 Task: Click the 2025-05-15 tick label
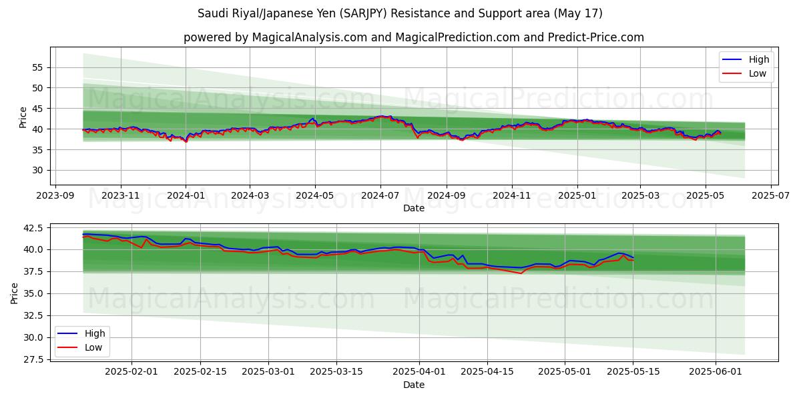click(634, 371)
